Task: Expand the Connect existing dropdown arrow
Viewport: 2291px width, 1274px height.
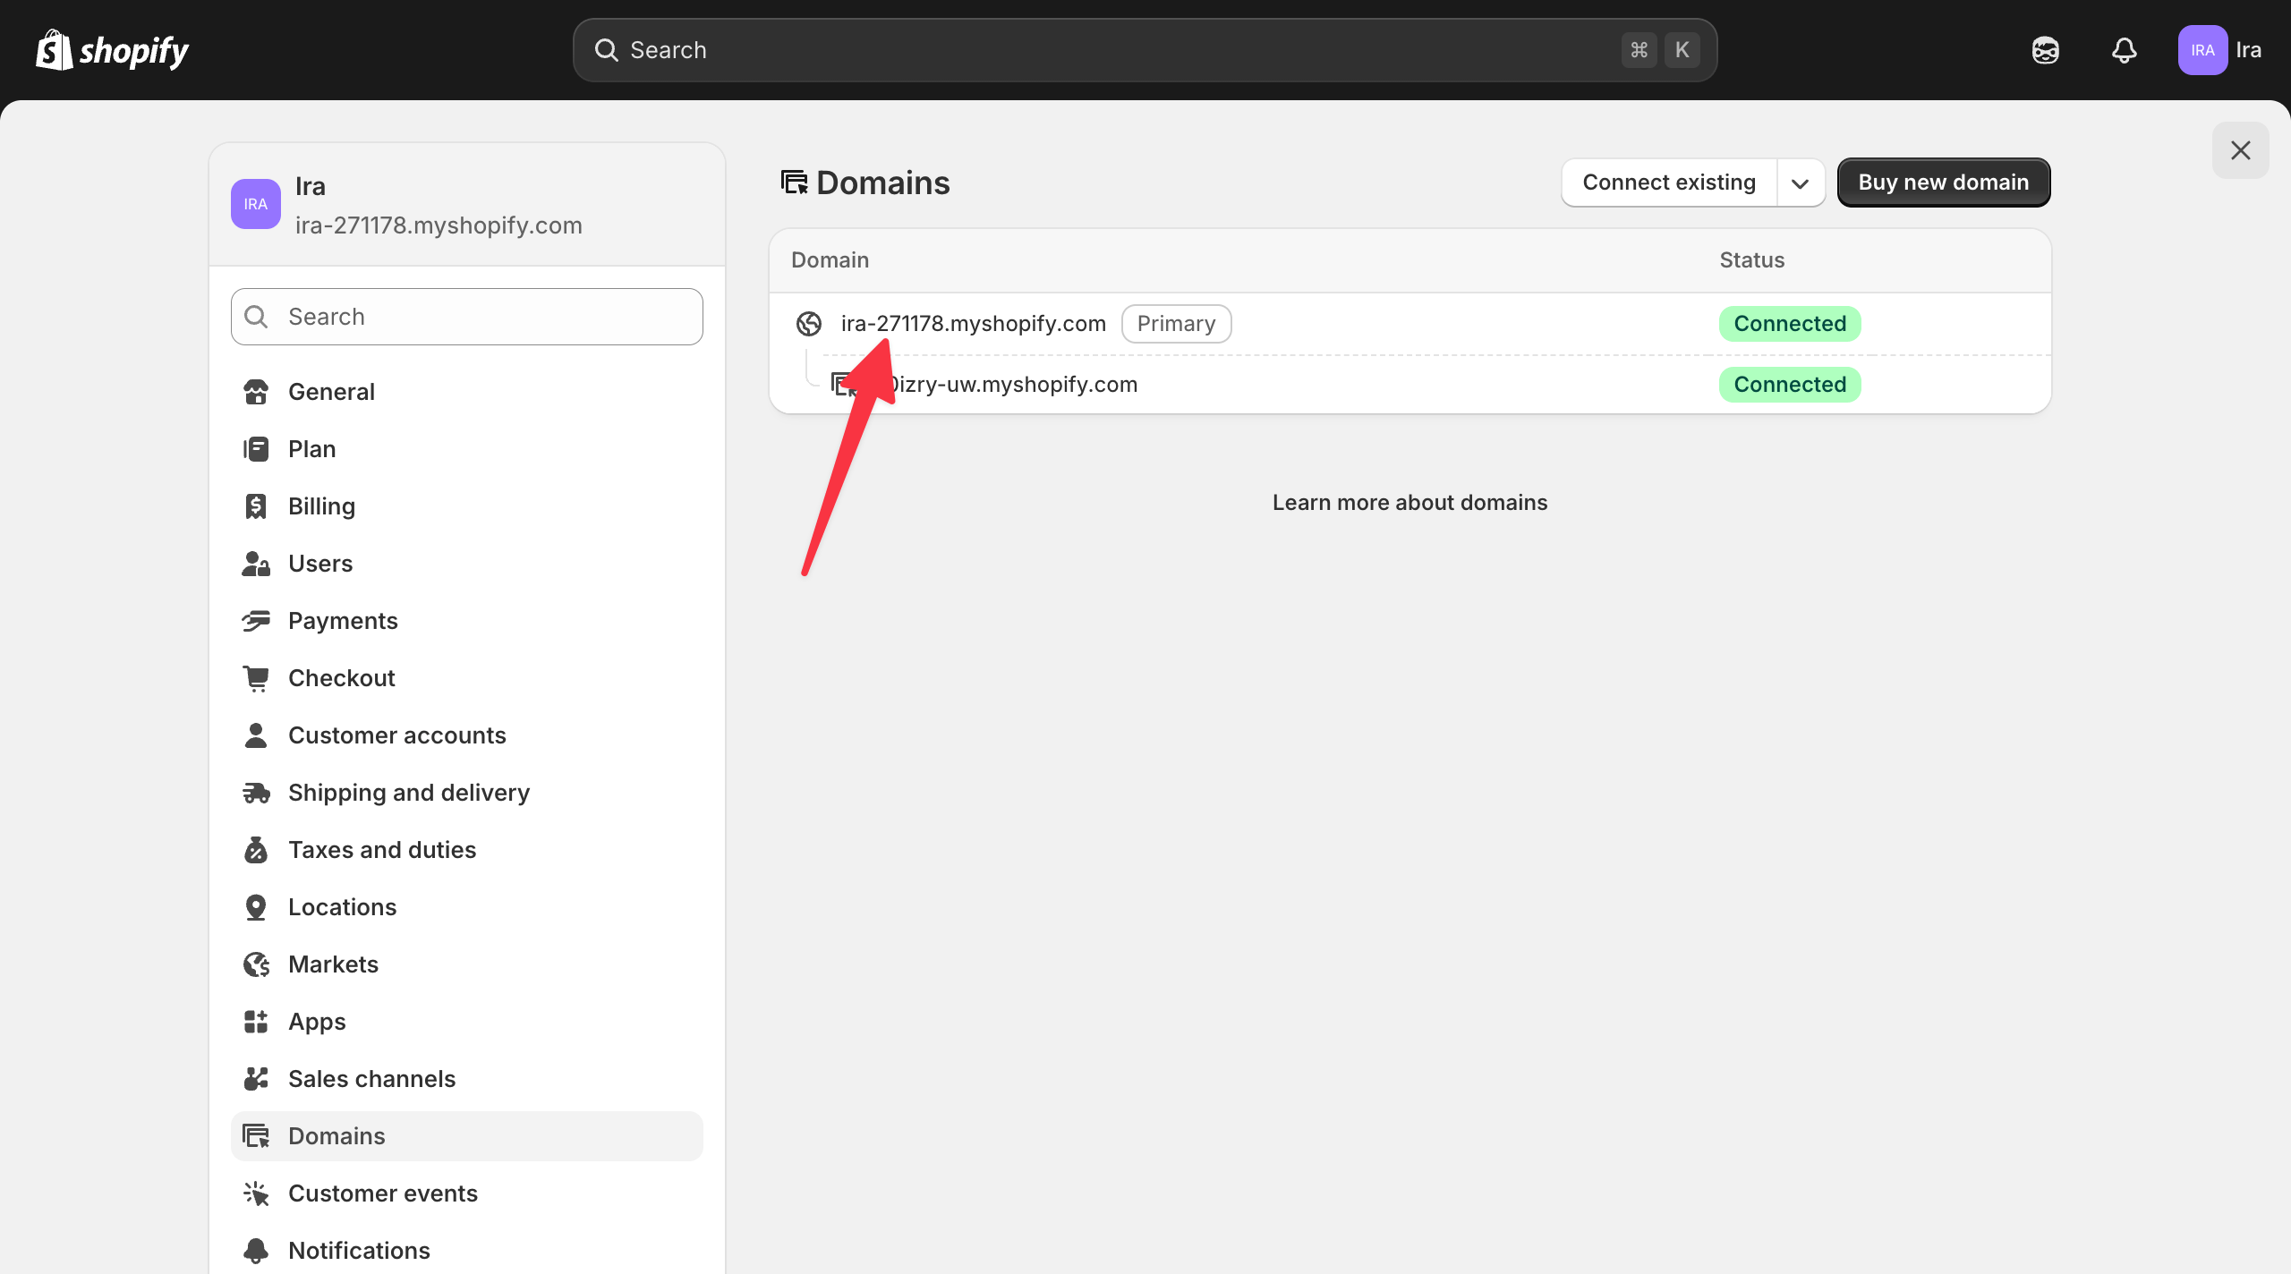Action: (x=1801, y=183)
